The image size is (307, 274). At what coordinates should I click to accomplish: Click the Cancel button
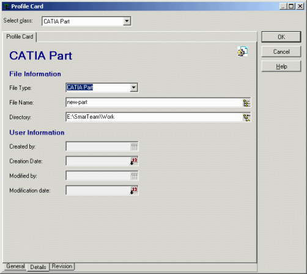(x=281, y=51)
